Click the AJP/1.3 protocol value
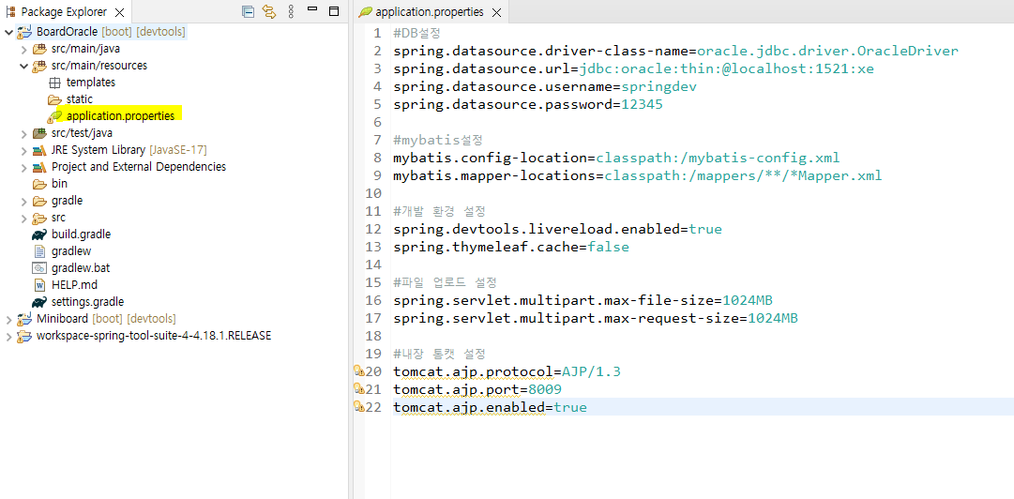The width and height of the screenshot is (1014, 499). [x=591, y=371]
